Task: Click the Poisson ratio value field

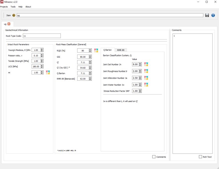Action: tap(36, 55)
